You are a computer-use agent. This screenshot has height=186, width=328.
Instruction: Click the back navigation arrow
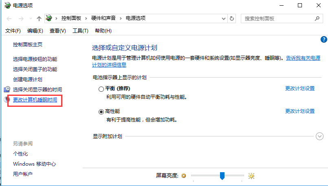pyautogui.click(x=9, y=19)
